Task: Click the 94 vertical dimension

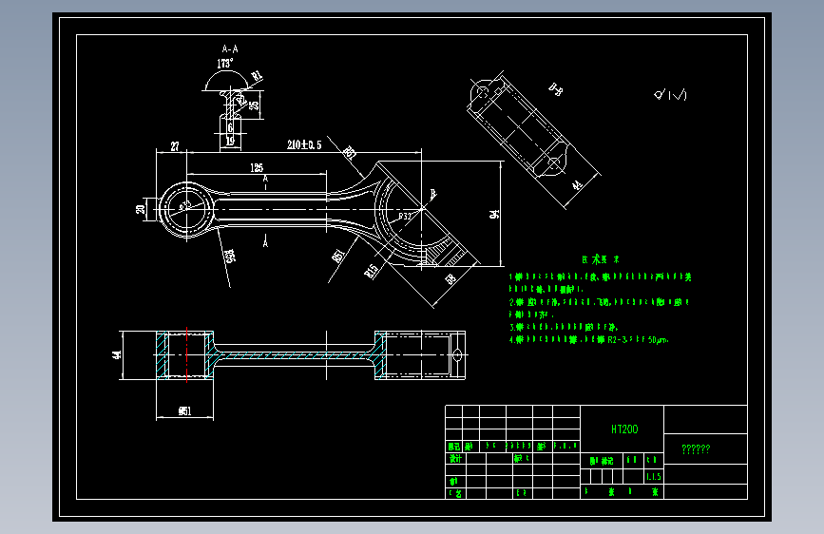Action: click(494, 214)
